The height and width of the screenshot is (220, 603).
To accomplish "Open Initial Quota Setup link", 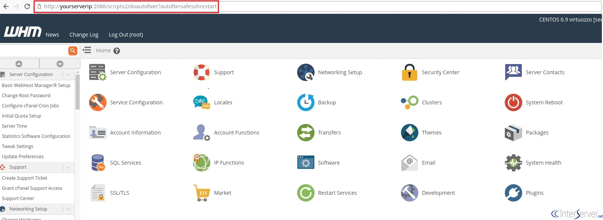I will pos(22,116).
